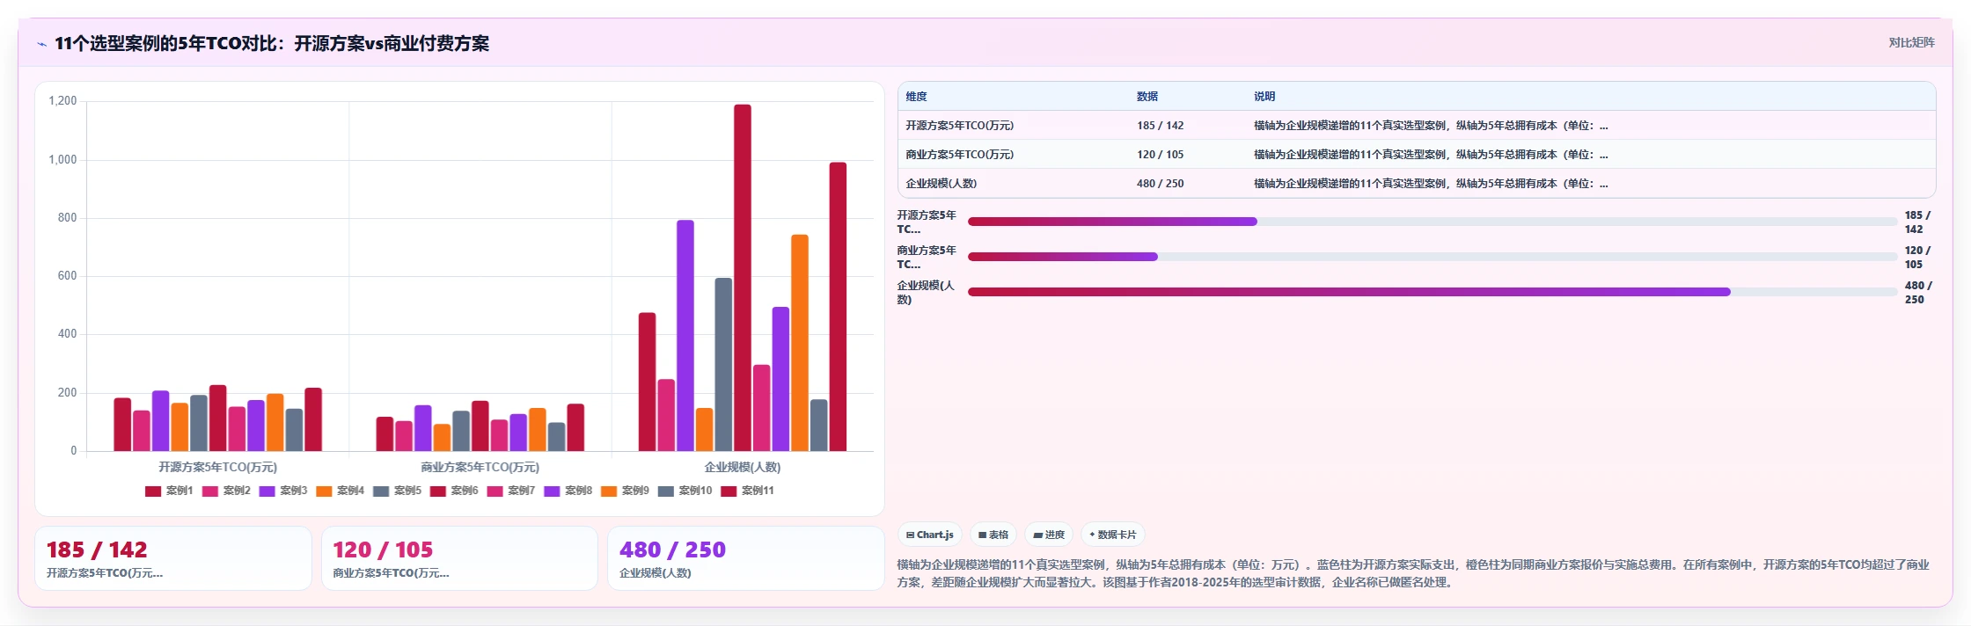The width and height of the screenshot is (1971, 626).
Task: Click the y-axis value 1,200
Action: tap(62, 101)
